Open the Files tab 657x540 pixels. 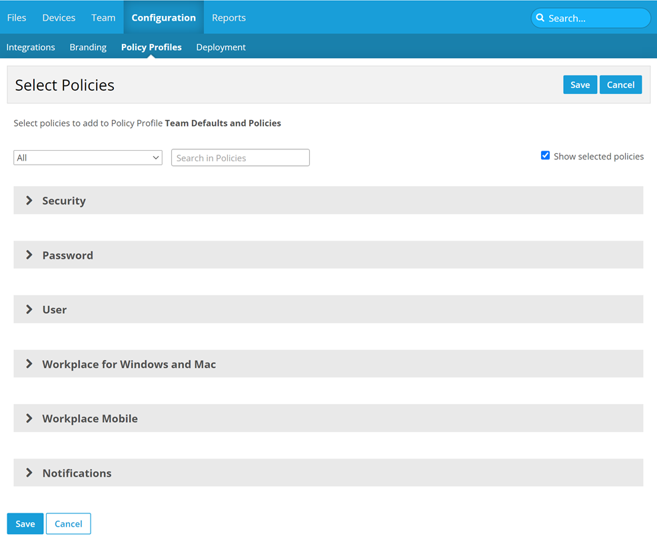17,18
